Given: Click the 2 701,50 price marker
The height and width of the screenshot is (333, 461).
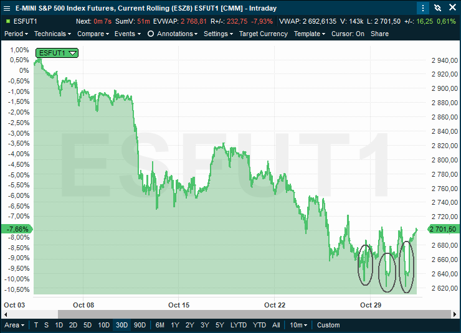Looking at the screenshot, I should click(x=443, y=229).
